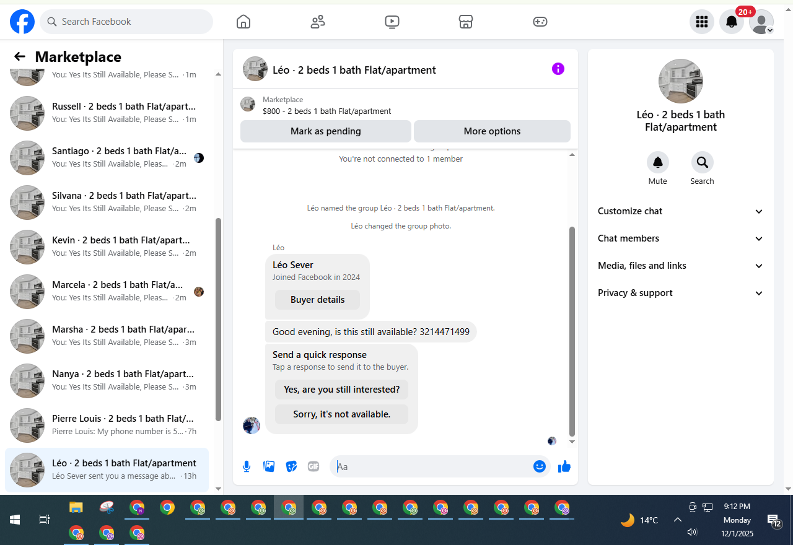Select the Léo apartment conversation in the list

pyautogui.click(x=107, y=470)
